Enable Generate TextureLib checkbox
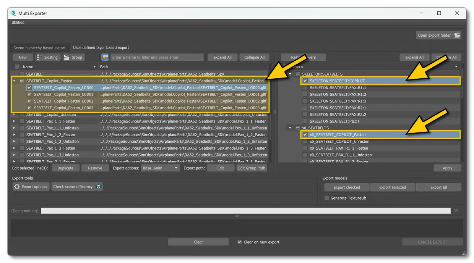Screen dimensions: 474x263 tap(326, 198)
